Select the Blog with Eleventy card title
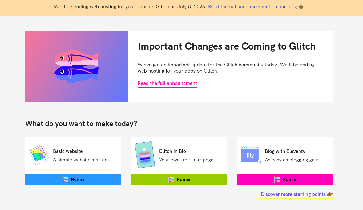The width and height of the screenshot is (363, 210). point(285,151)
